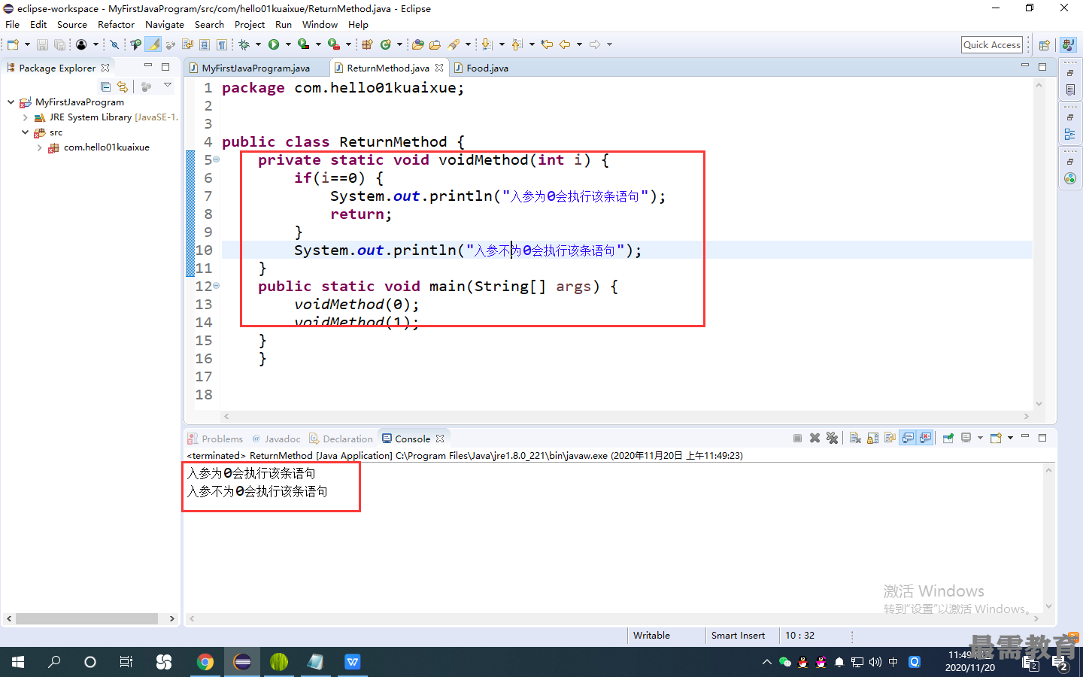This screenshot has height=677, width=1083.
Task: Click the New Java Package icon
Action: tap(367, 44)
